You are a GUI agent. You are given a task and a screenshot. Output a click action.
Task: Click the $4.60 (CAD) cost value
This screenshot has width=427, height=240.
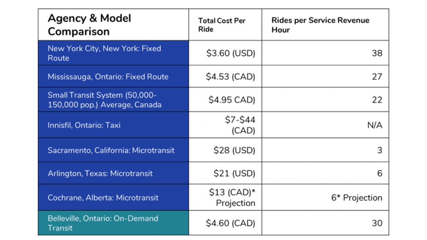coord(231,223)
